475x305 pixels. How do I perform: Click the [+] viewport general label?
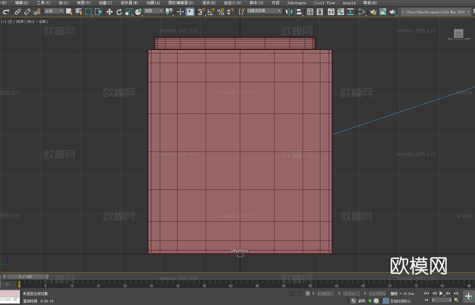(x=4, y=22)
